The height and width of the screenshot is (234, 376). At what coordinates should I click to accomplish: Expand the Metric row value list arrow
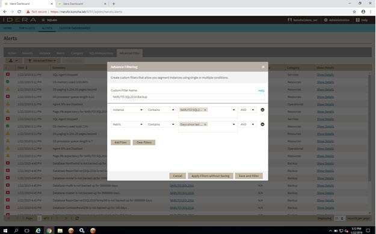233,124
